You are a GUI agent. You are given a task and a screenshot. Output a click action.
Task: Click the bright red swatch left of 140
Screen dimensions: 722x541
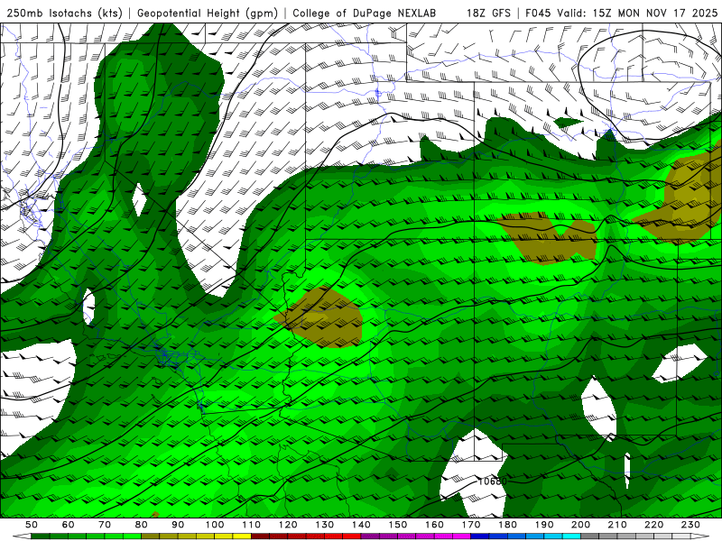(x=352, y=536)
